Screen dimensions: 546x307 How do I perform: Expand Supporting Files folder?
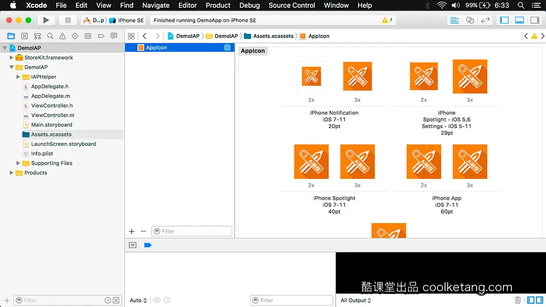pos(18,163)
